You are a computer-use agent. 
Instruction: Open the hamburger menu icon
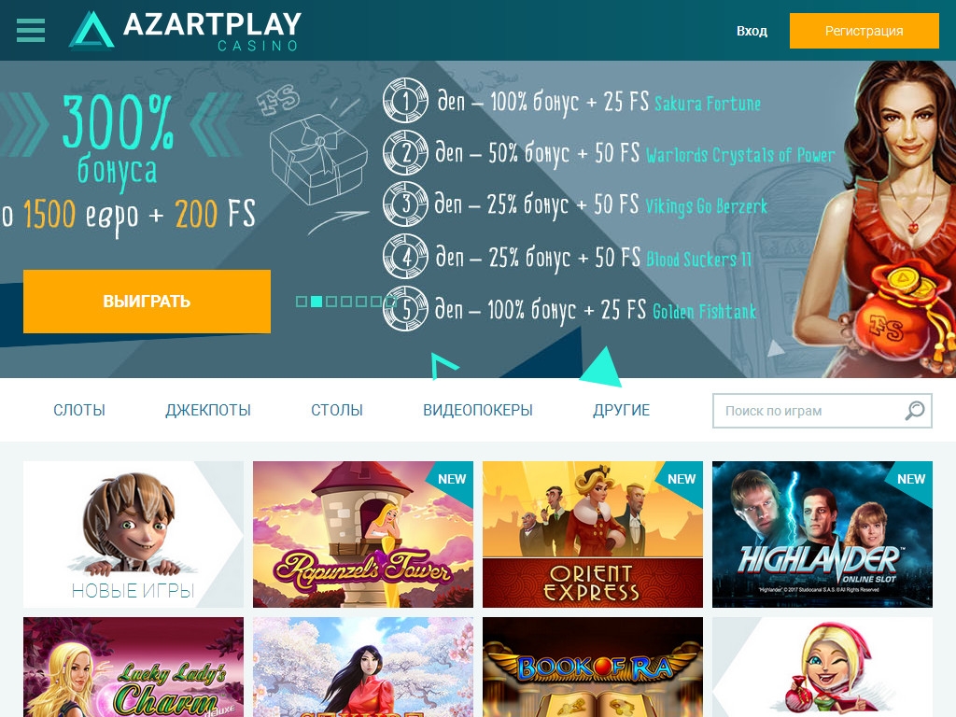pyautogui.click(x=31, y=30)
